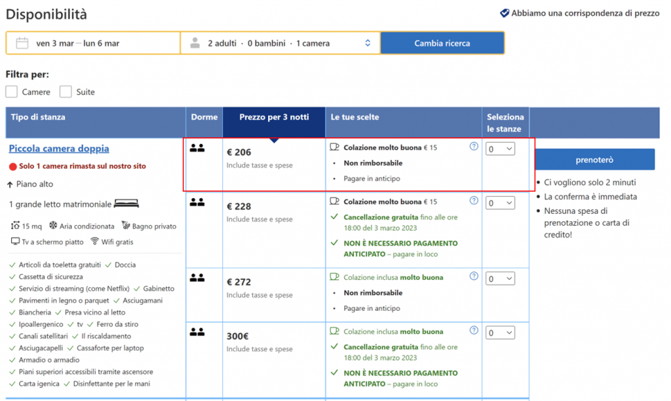This screenshot has height=401, width=671.
Task: Click the free Wifi icon
Action: (x=94, y=241)
